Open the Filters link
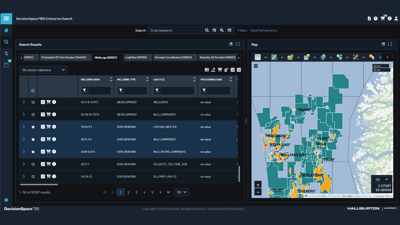400x225 pixels. tap(242, 30)
